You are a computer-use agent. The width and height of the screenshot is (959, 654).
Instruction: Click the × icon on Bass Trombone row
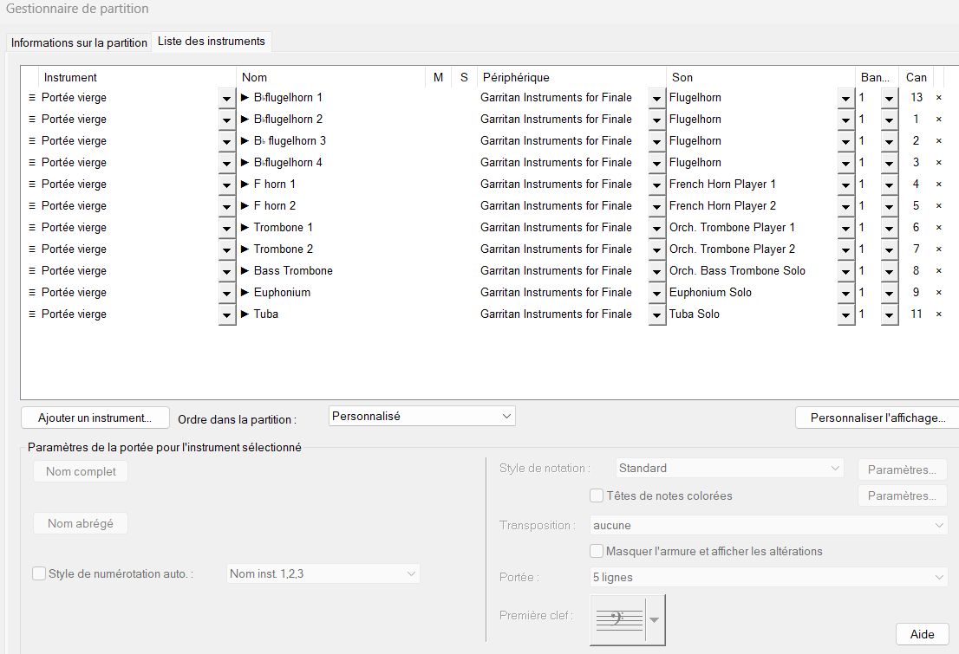click(938, 271)
